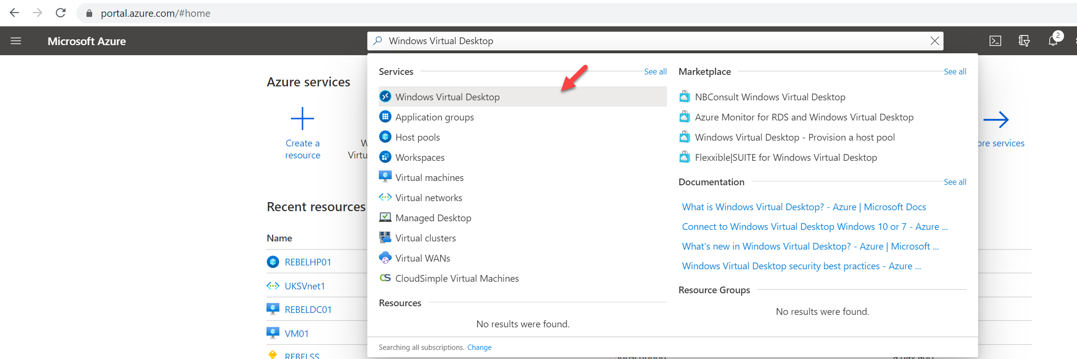
Task: Open What is Windows Virtual Desktop doc link
Action: (x=804, y=207)
